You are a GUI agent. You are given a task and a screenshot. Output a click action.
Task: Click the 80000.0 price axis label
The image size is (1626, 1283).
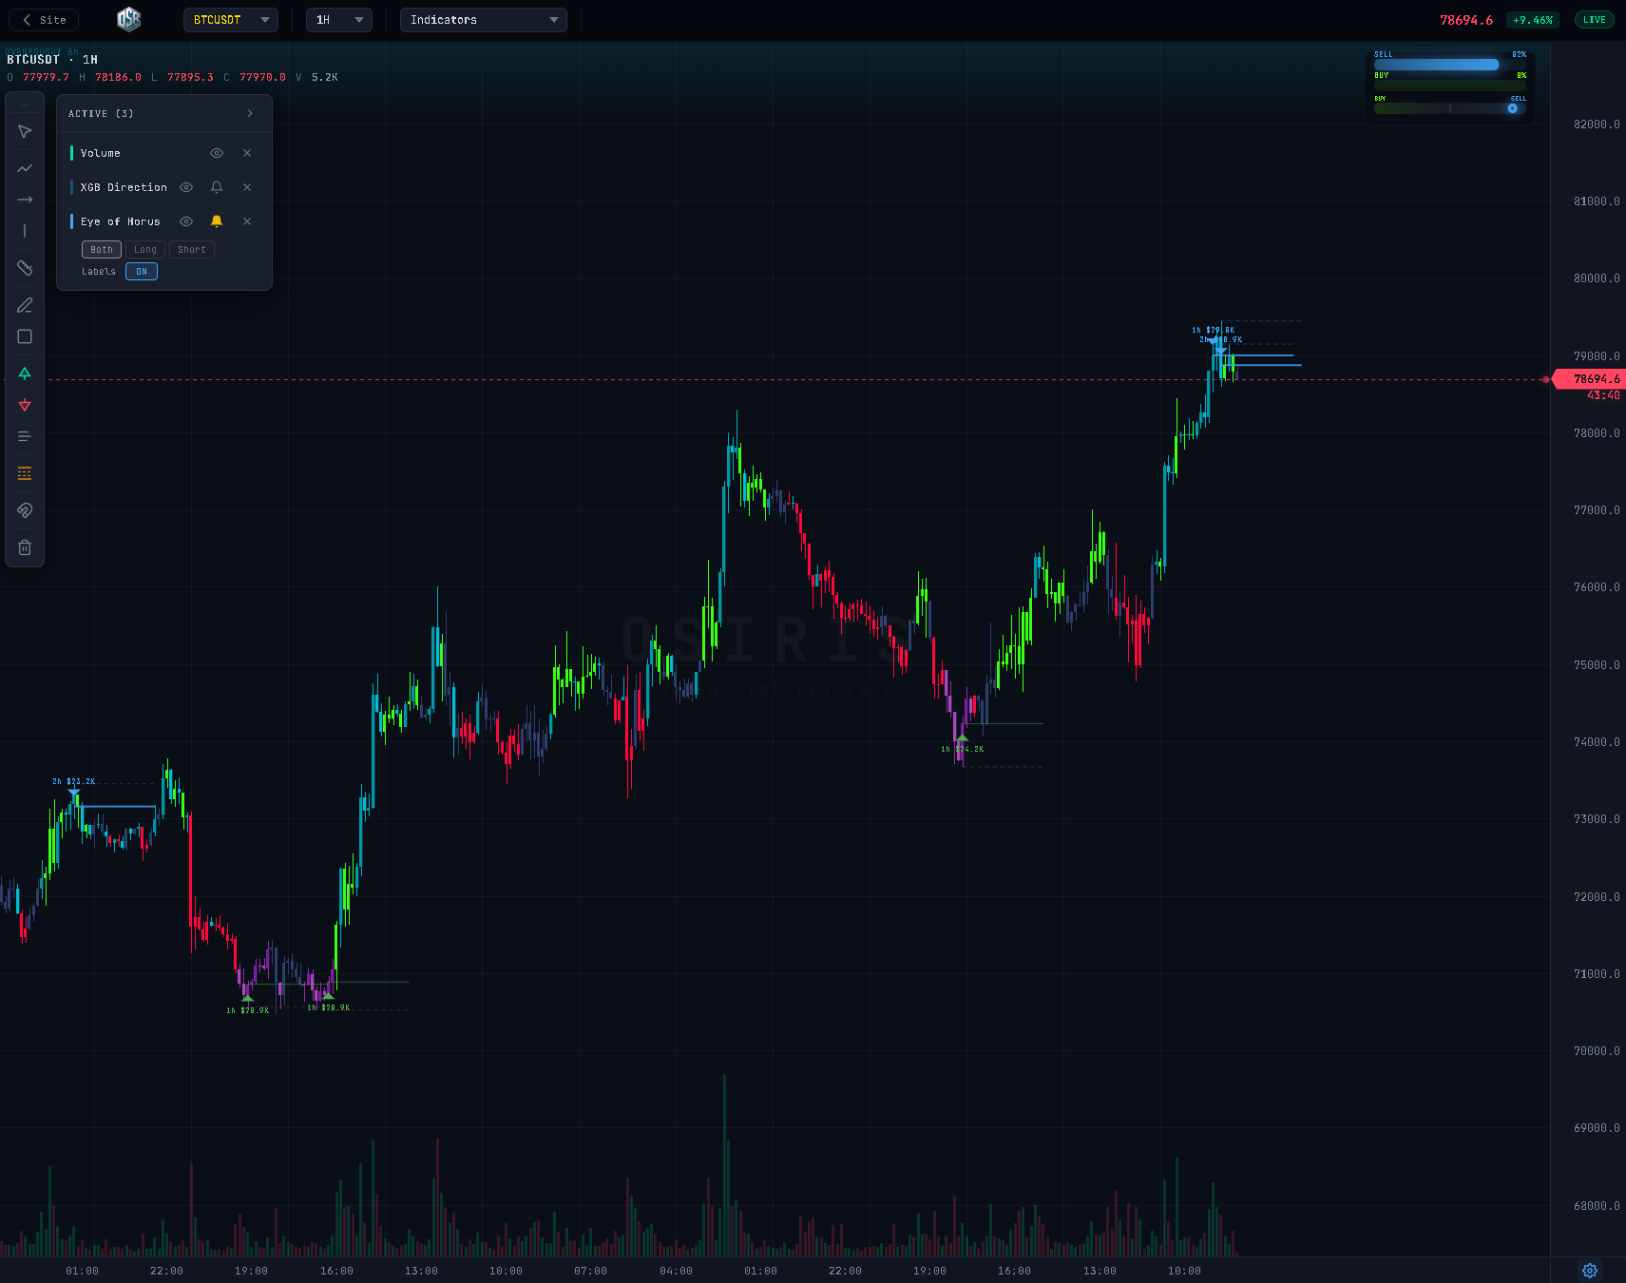pos(1597,278)
